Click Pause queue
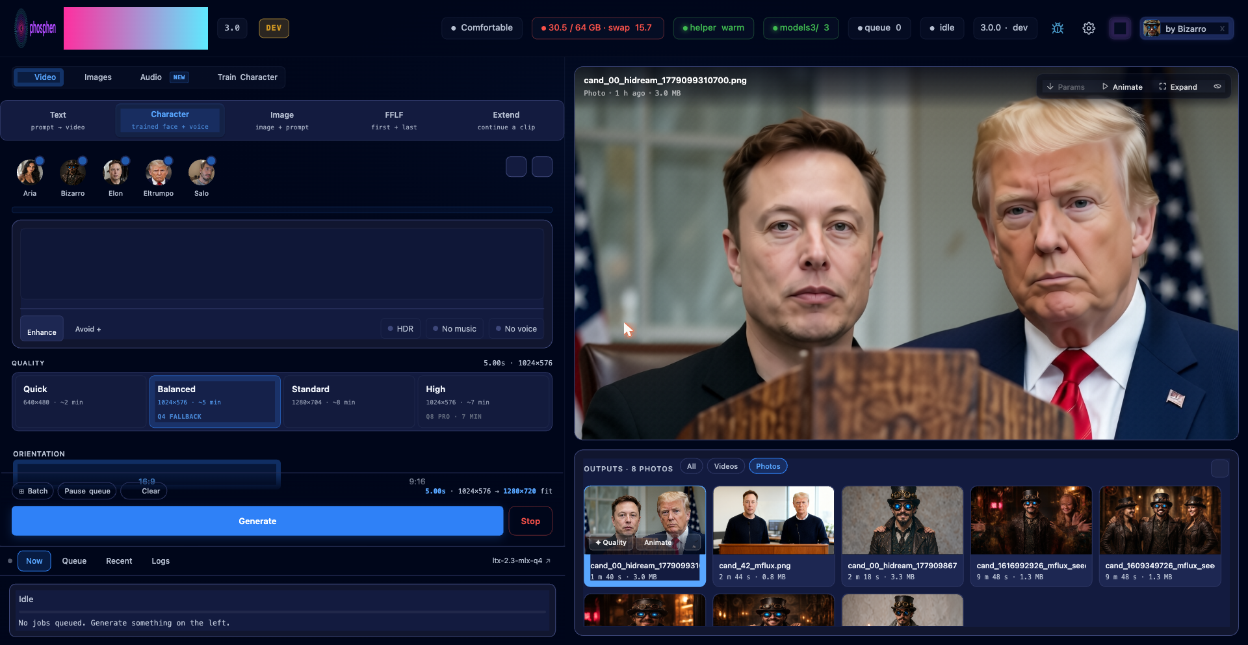The width and height of the screenshot is (1248, 645). (87, 491)
